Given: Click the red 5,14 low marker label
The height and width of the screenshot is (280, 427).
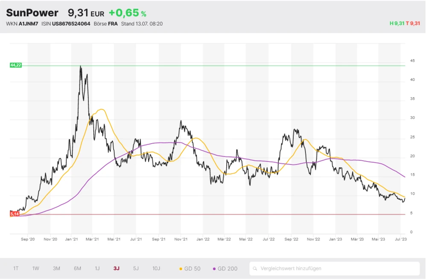Looking at the screenshot, I should point(15,214).
